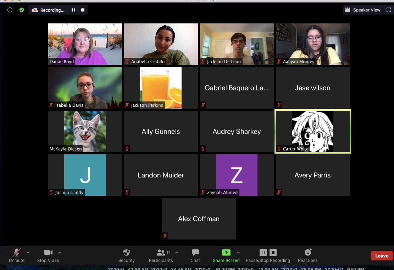Image resolution: width=394 pixels, height=270 pixels.
Task: Click muted mic icon on Alex Coffman
Action: (x=165, y=236)
